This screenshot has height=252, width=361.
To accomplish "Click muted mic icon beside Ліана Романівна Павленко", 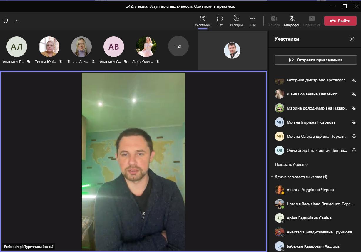I will coord(354,94).
